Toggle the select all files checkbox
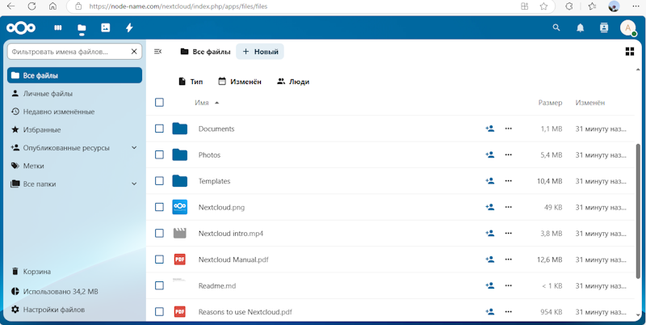646x325 pixels. [x=159, y=103]
